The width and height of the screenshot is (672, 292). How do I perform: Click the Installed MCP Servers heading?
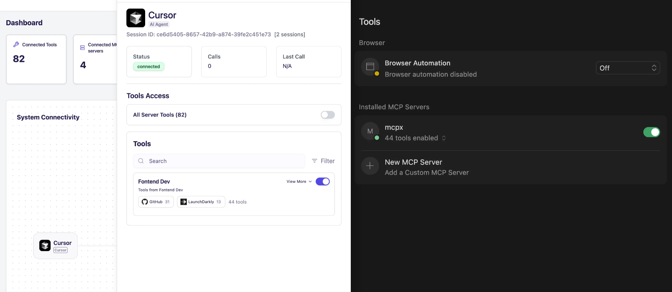coord(394,107)
